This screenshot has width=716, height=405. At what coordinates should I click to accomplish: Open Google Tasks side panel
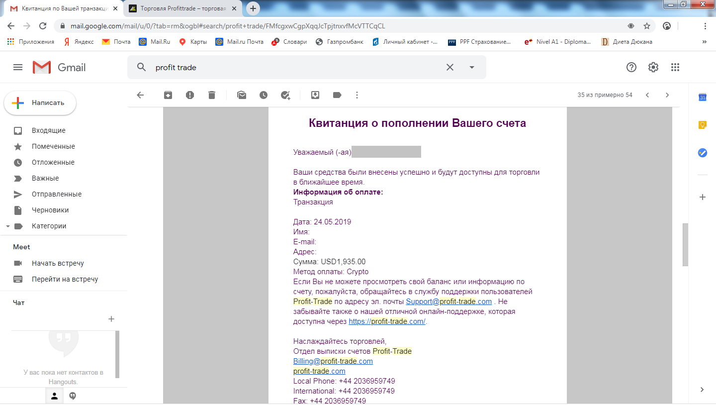click(x=703, y=153)
